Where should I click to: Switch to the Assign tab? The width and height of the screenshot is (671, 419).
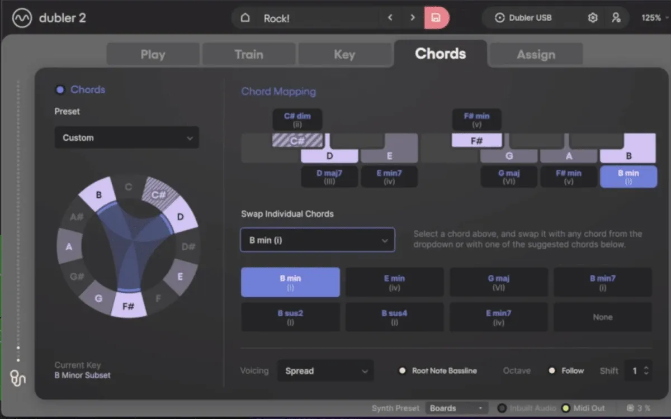coord(536,55)
